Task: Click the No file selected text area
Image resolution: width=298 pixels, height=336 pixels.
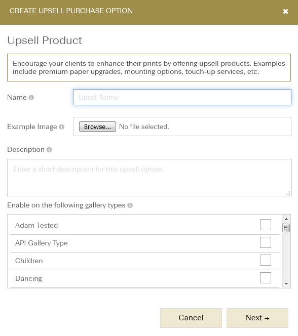Action: tap(144, 127)
